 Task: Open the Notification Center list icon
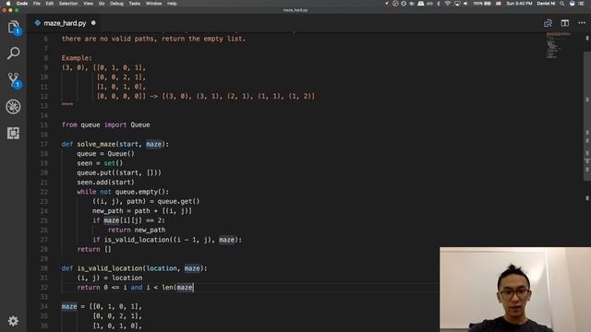[x=582, y=4]
